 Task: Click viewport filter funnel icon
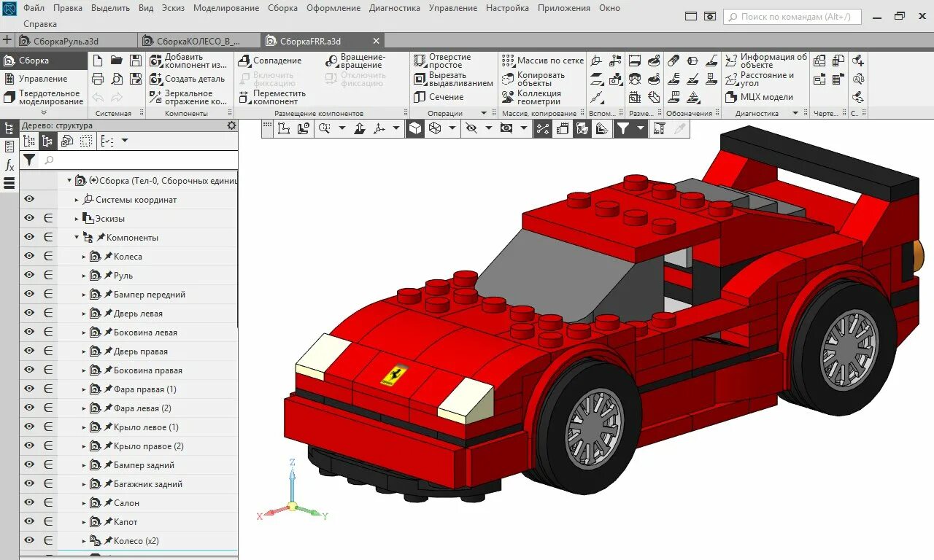coord(622,128)
